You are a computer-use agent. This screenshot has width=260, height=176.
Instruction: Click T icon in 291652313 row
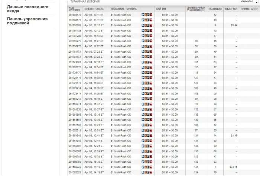[151, 130]
